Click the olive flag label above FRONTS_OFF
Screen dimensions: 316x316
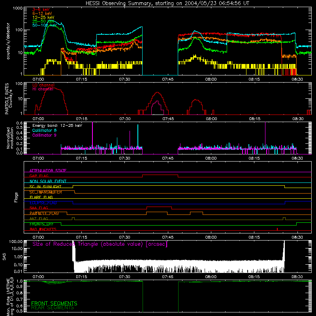39,219
